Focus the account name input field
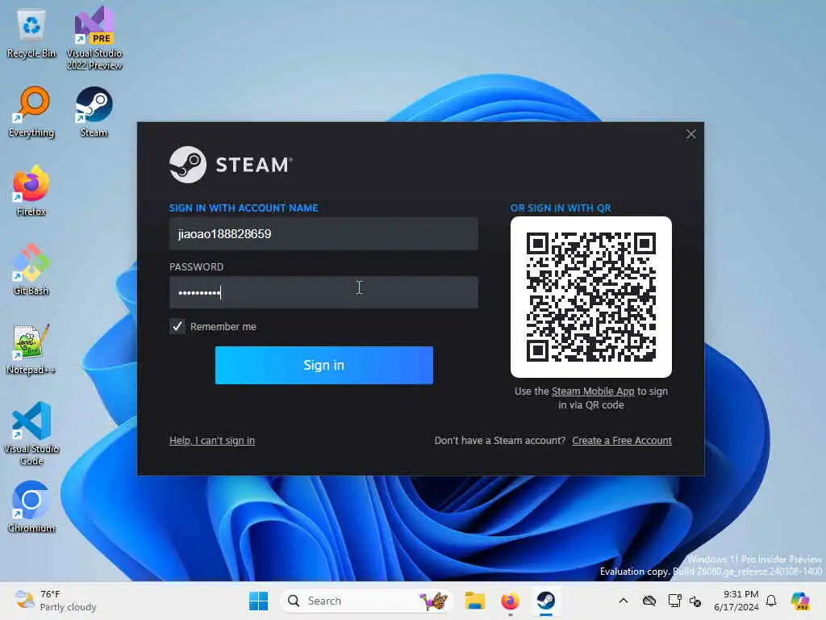The image size is (826, 620). pyautogui.click(x=323, y=233)
